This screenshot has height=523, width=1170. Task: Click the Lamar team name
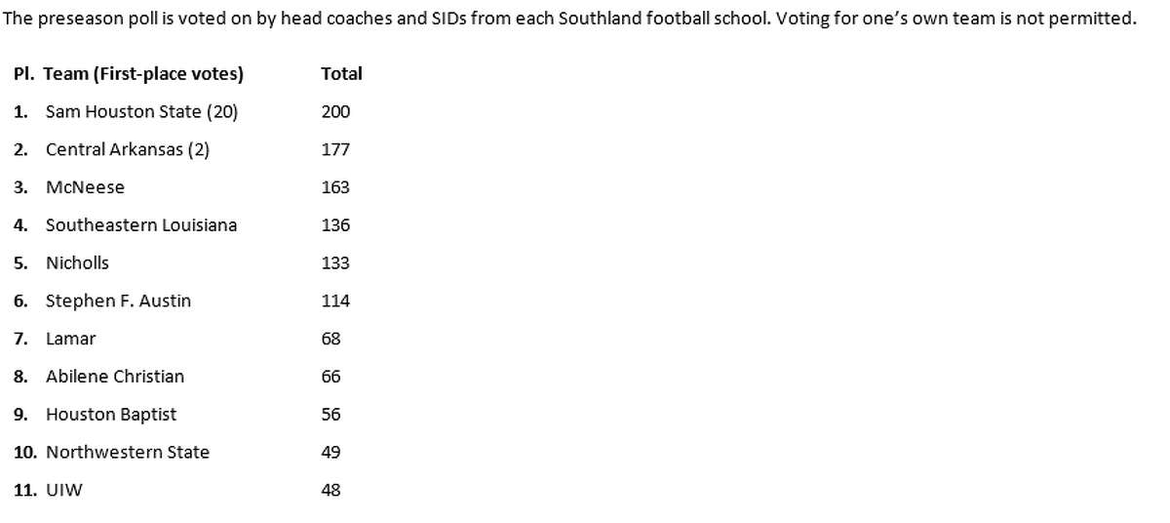click(x=70, y=339)
